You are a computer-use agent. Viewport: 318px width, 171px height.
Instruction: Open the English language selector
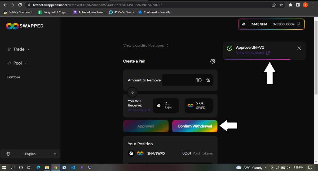(x=30, y=154)
